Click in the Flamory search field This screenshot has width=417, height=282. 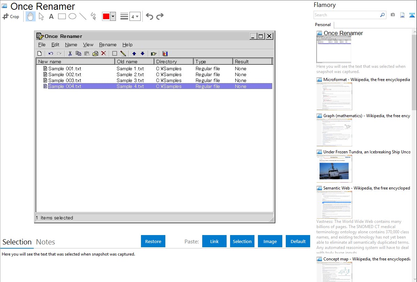[346, 15]
